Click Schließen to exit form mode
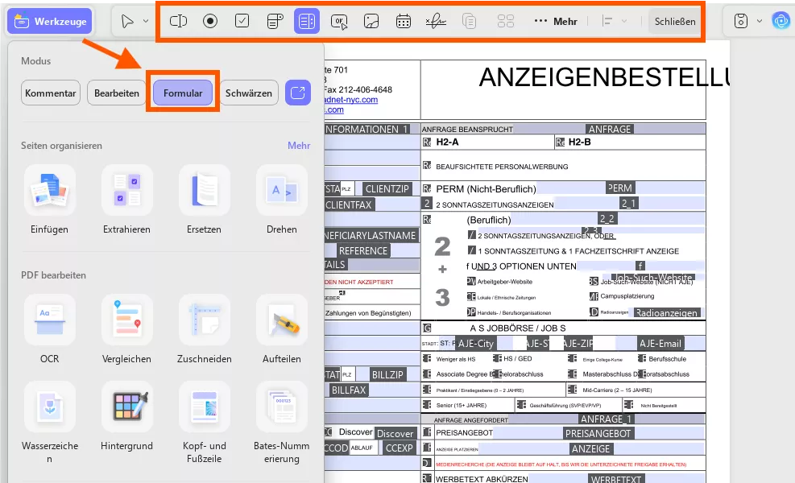Image resolution: width=795 pixels, height=483 pixels. click(x=675, y=21)
